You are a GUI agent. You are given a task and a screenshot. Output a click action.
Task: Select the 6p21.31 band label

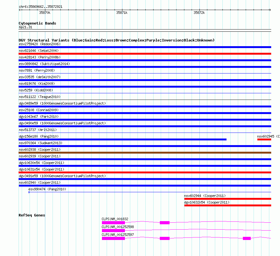[25, 27]
